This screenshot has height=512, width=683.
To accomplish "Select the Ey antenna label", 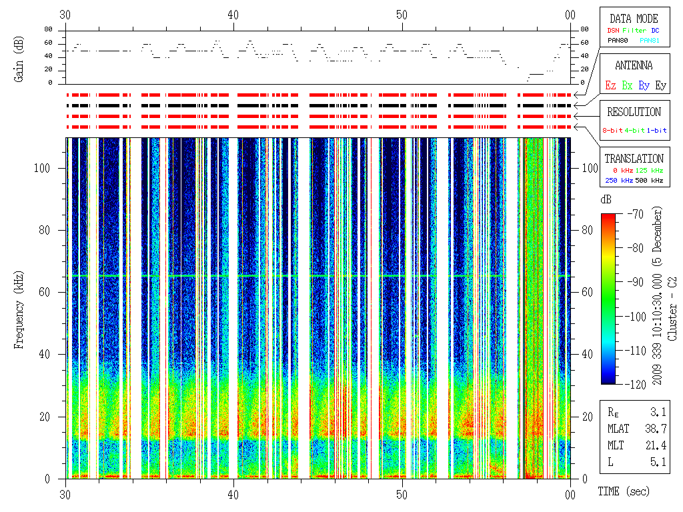I will [660, 85].
